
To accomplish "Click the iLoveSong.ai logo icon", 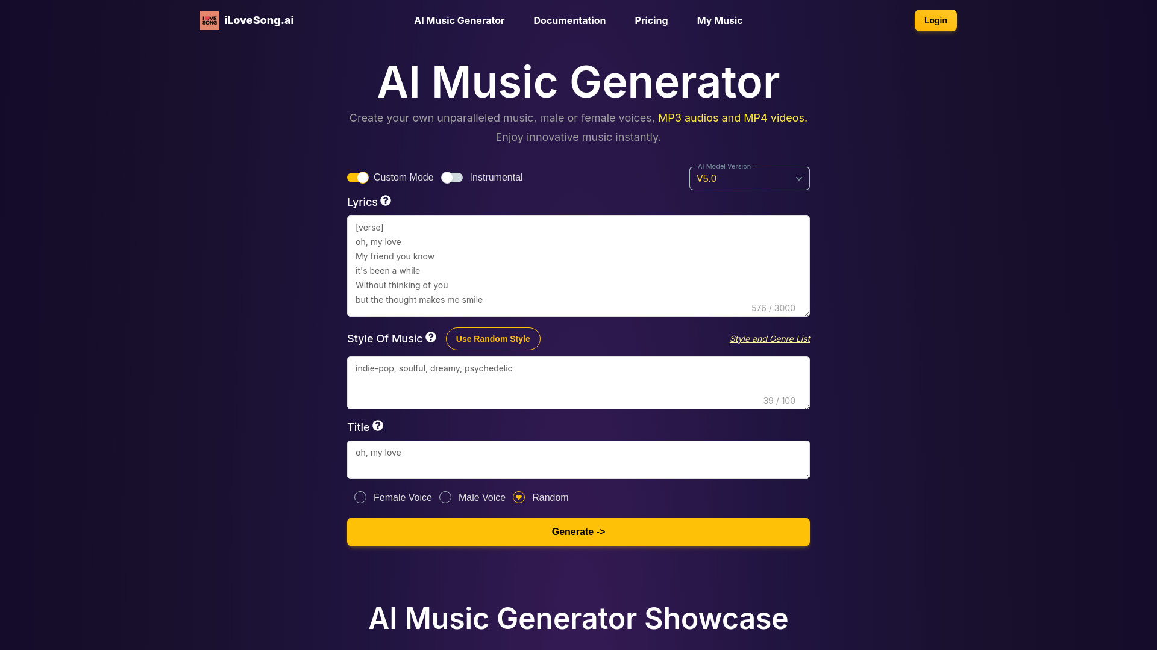I will [x=209, y=20].
